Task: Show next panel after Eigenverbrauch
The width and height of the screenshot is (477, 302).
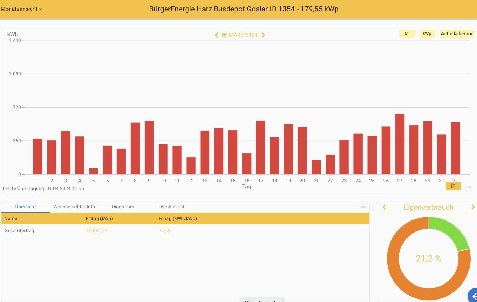Action: coord(473,207)
